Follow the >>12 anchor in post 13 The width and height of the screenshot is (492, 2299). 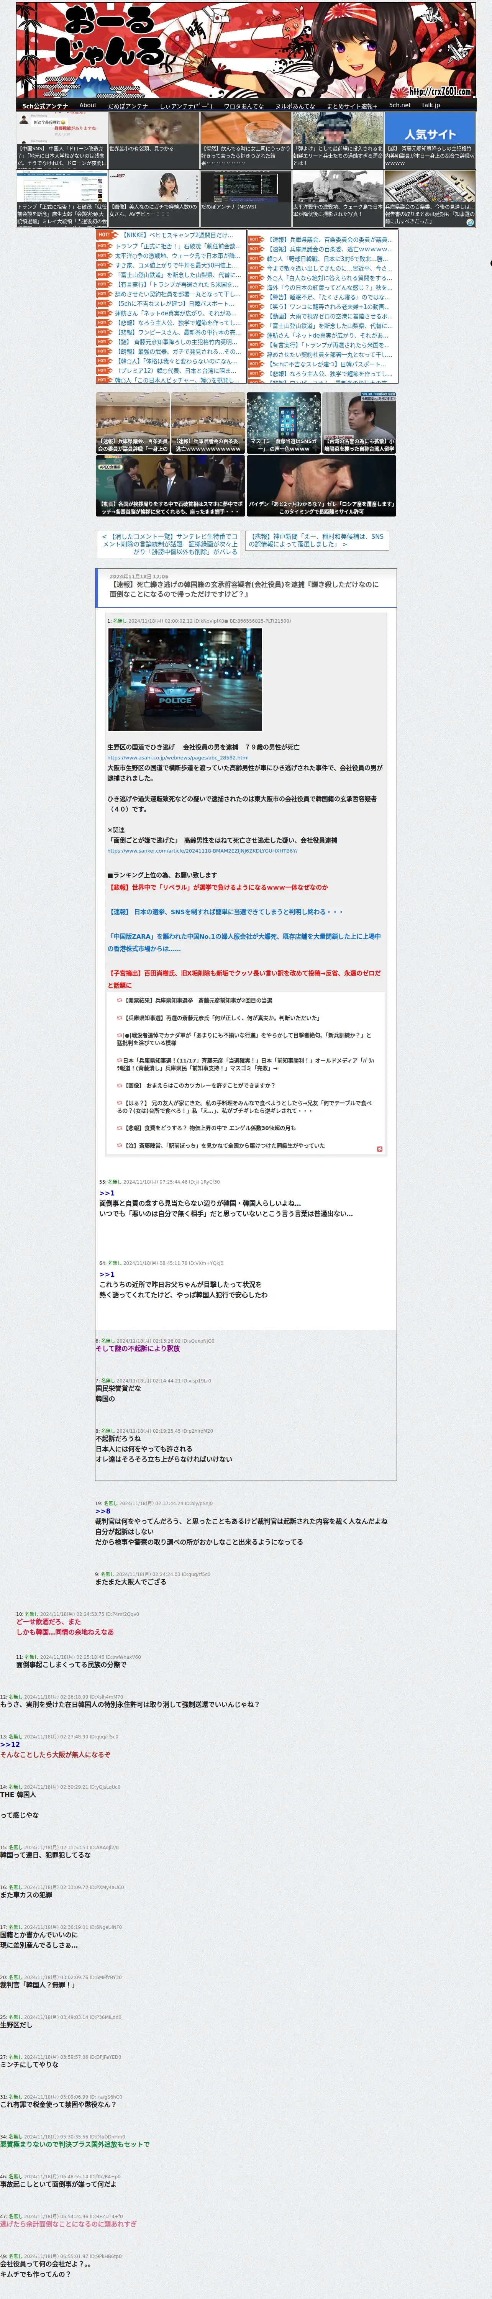pos(10,1744)
